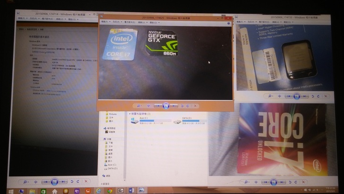Open the 檔案(F) menu in the 174735 viewer
The image size is (344, 194).
click(x=241, y=22)
